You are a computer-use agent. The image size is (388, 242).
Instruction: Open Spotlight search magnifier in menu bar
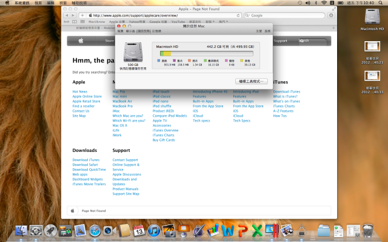coord(380,2)
